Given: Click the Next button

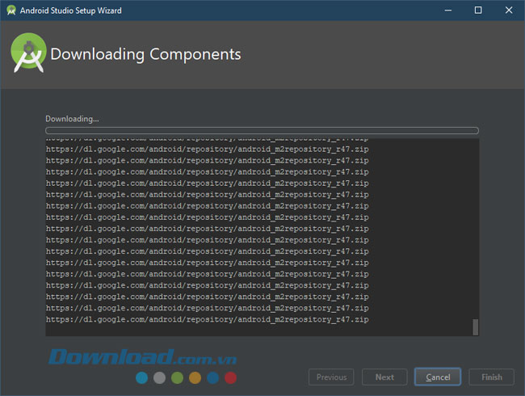Looking at the screenshot, I should point(384,377).
